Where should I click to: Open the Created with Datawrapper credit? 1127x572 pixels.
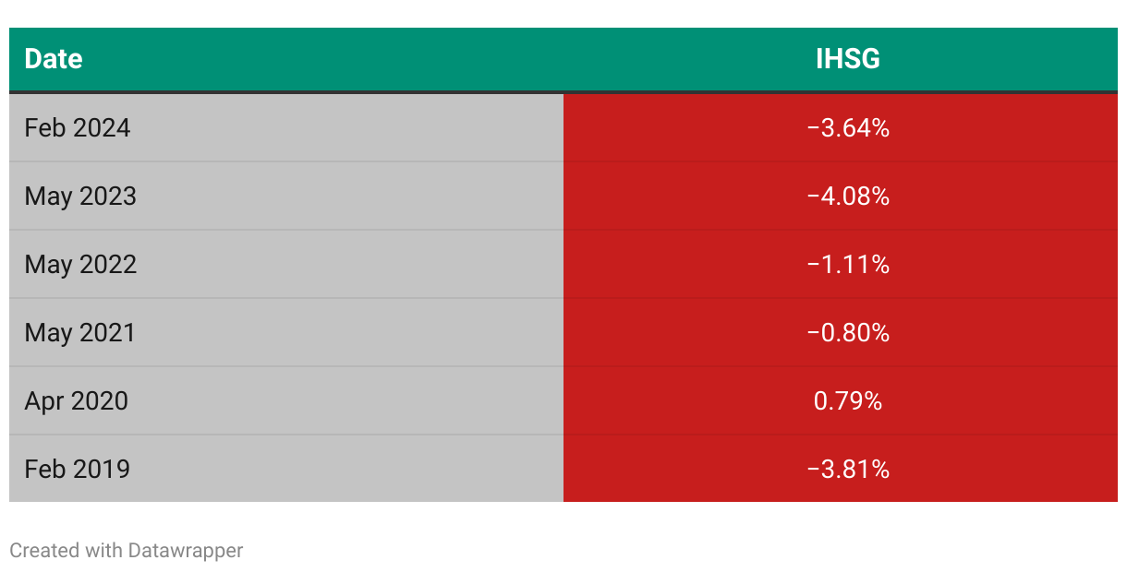pyautogui.click(x=127, y=551)
